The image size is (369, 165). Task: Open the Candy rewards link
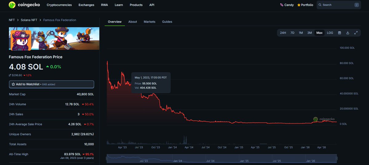287,5
